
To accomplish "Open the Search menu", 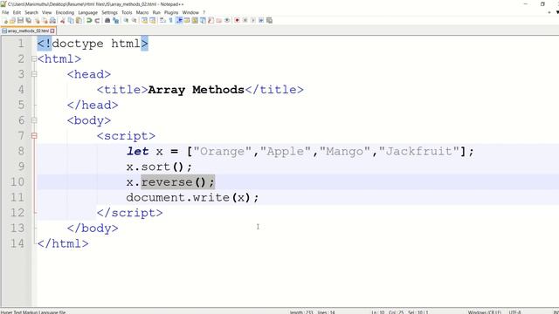I will click(31, 12).
